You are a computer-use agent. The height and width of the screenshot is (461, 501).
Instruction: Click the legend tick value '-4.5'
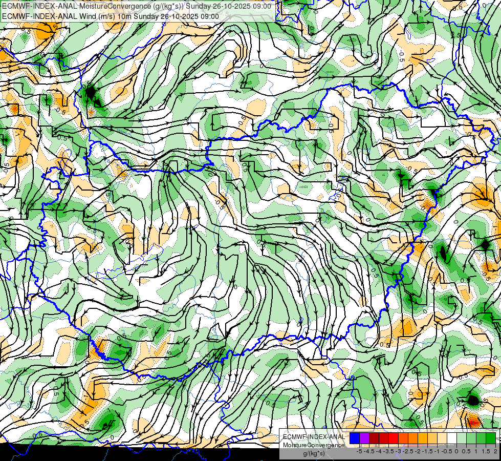coord(369,451)
